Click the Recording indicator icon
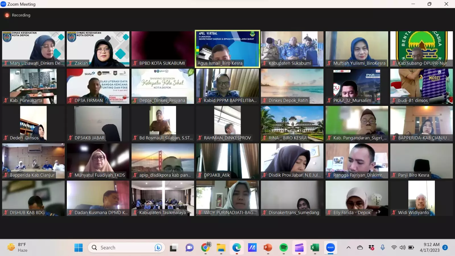Screen dimensions: 455x256 point(7,15)
